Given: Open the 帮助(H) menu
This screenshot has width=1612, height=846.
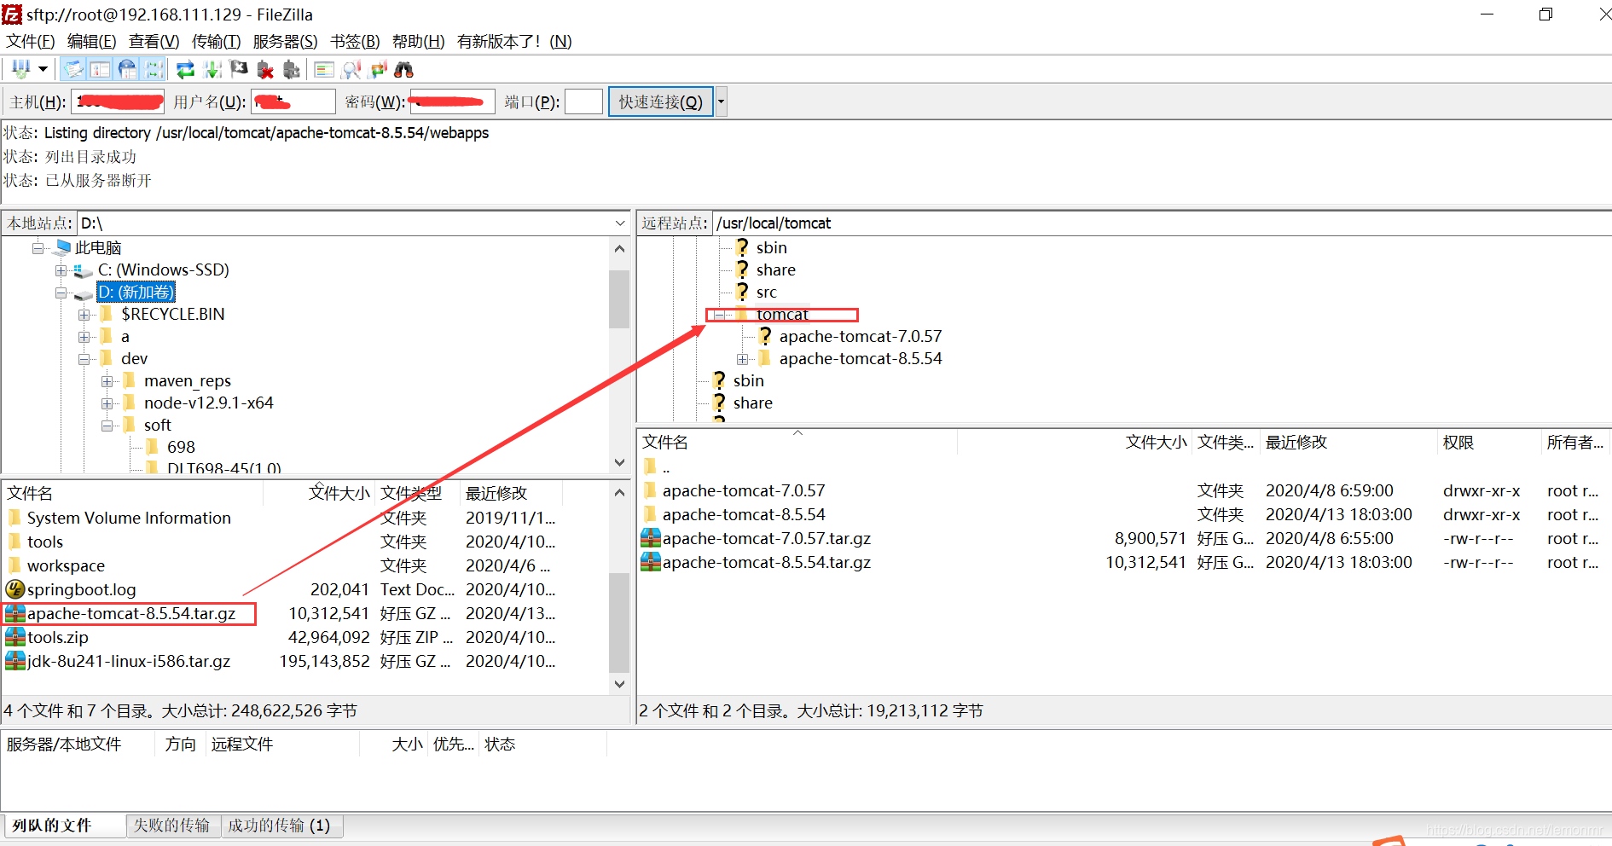Looking at the screenshot, I should click(x=418, y=41).
